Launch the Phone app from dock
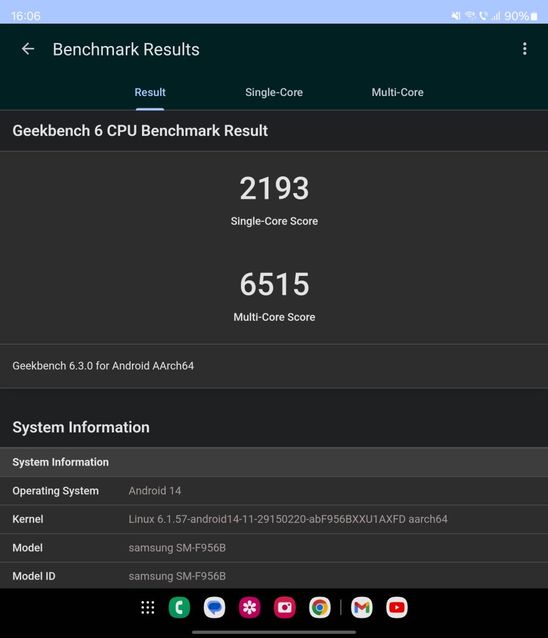This screenshot has width=548, height=638. (x=179, y=607)
